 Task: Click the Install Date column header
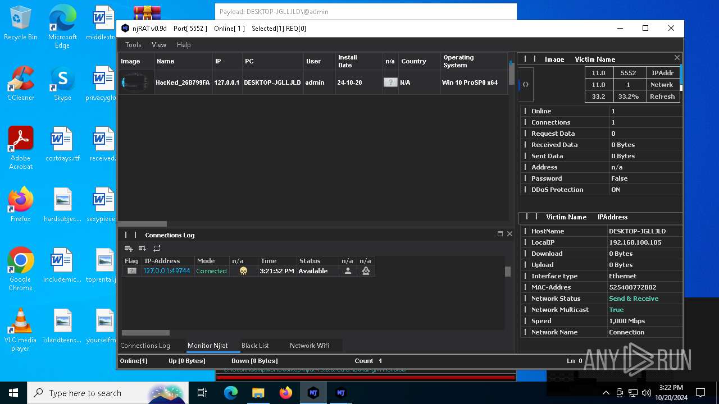click(x=358, y=61)
